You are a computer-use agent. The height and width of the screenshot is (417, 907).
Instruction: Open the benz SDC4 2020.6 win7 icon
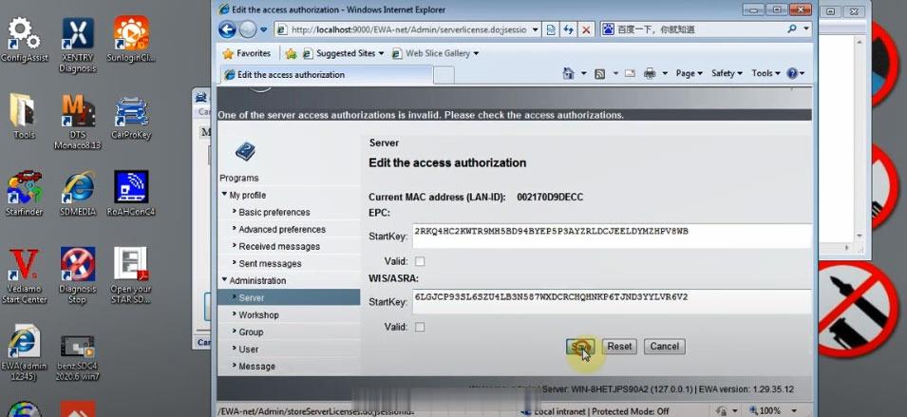pyautogui.click(x=78, y=357)
